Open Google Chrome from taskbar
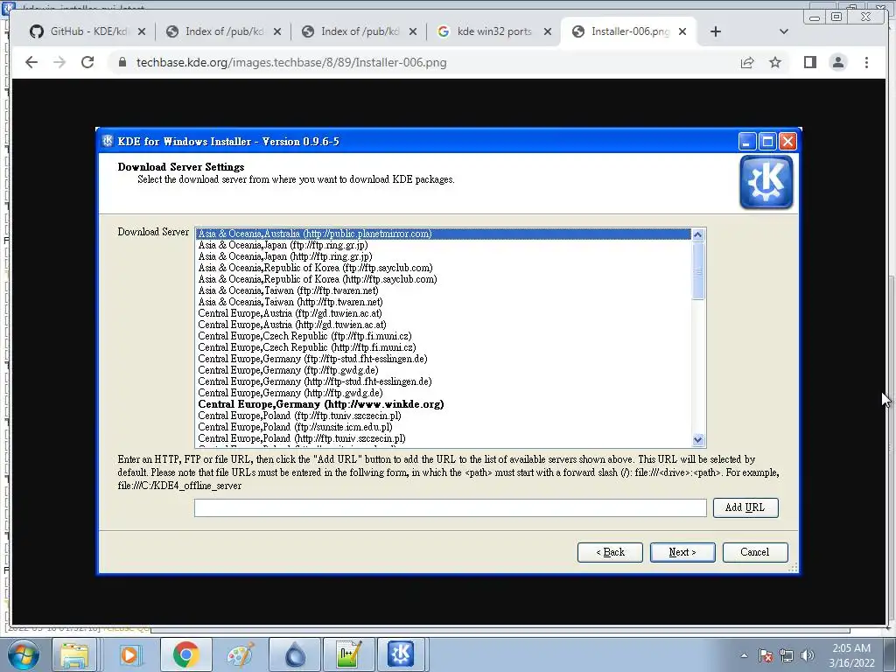The height and width of the screenshot is (672, 896). (185, 654)
